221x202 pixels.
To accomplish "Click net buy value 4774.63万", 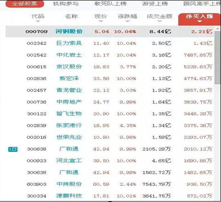I will point(198,79).
